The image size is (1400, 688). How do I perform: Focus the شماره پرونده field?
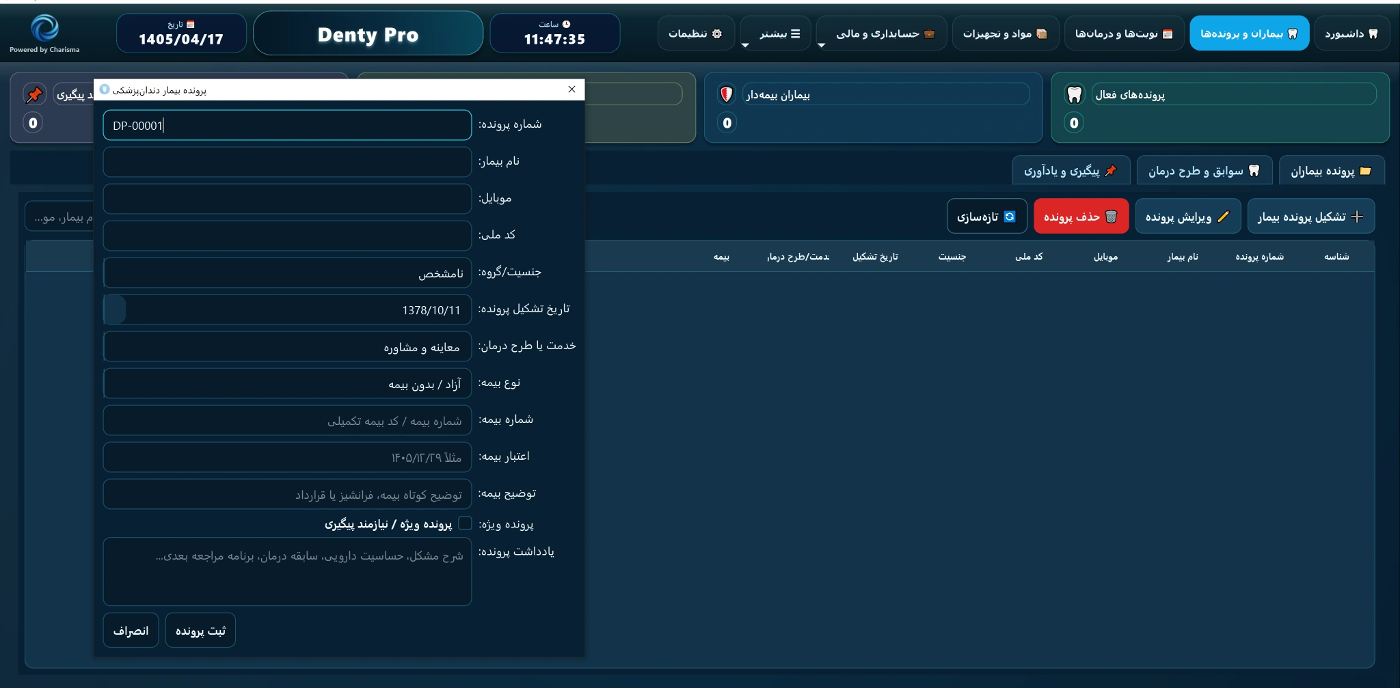[287, 125]
